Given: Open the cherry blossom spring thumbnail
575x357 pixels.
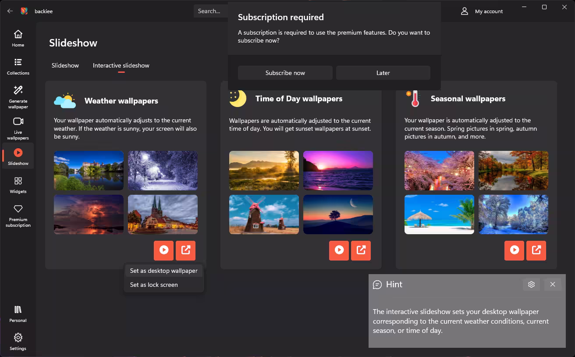Looking at the screenshot, I should (x=439, y=171).
